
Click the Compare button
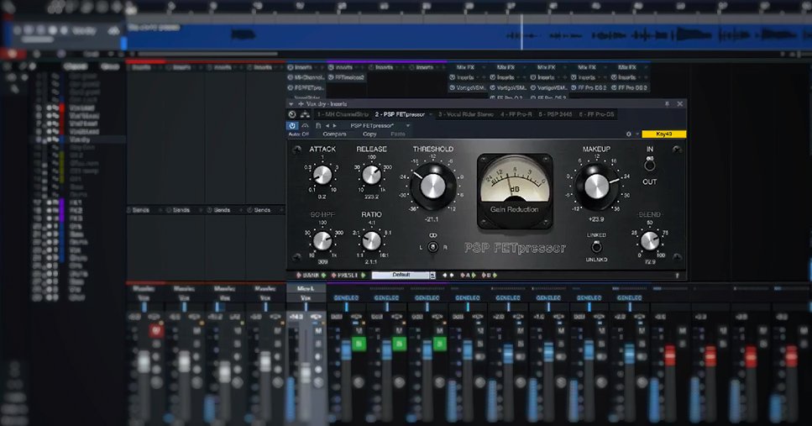coord(334,134)
